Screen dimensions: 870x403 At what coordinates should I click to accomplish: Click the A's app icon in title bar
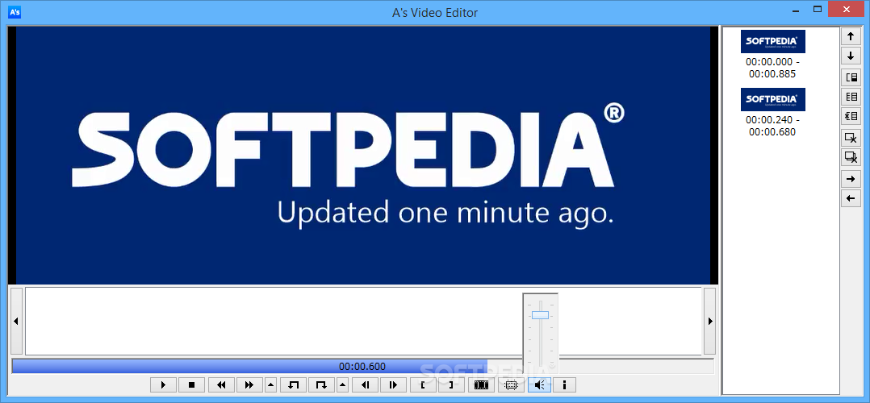pos(15,12)
